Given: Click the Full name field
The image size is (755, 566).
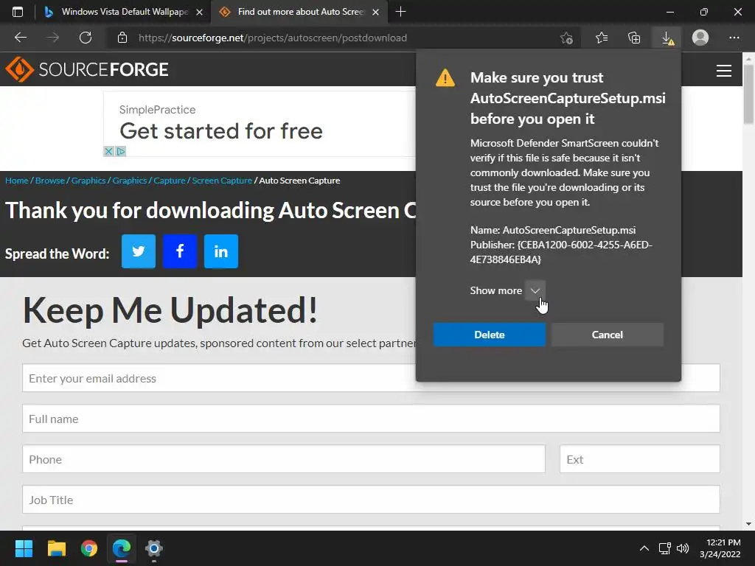Looking at the screenshot, I should click(371, 419).
